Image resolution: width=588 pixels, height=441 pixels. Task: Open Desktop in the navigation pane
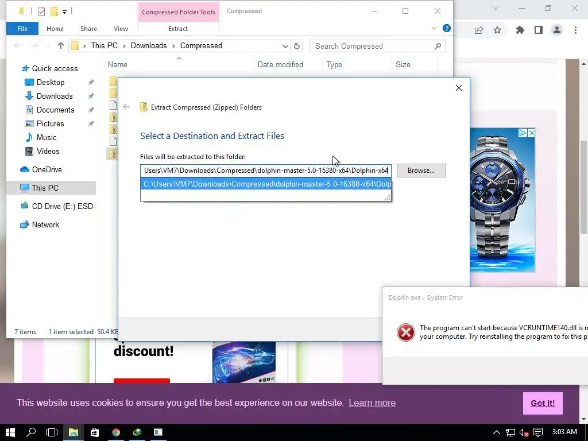[51, 82]
